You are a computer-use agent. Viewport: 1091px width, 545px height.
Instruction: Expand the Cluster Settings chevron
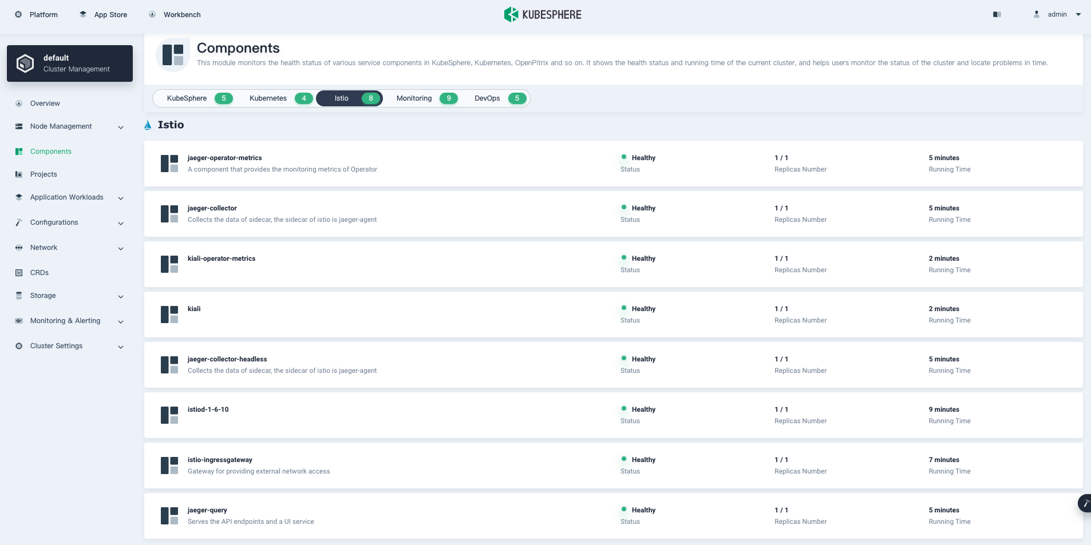point(121,347)
